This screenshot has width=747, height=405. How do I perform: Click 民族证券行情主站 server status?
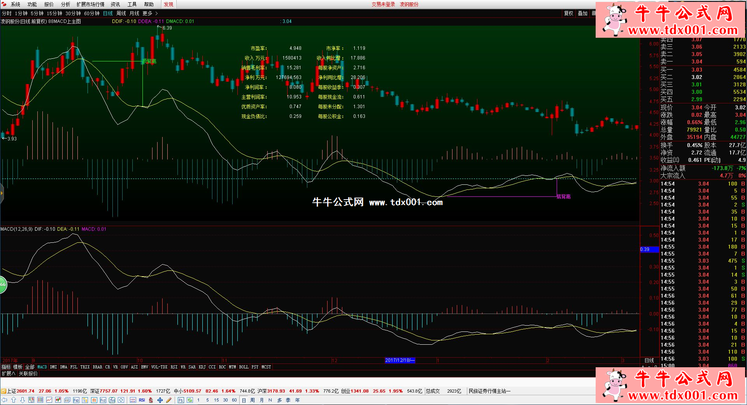[x=489, y=391]
